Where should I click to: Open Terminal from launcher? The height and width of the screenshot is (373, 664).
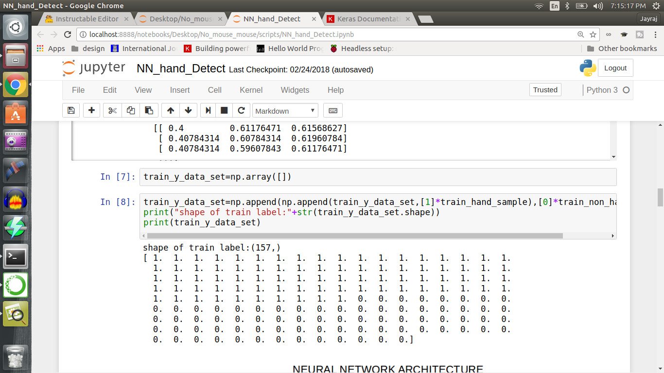pyautogui.click(x=16, y=257)
